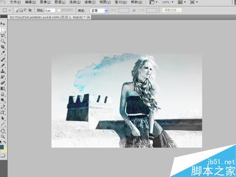
Task: Select the Pen tool
Action: [3, 107]
